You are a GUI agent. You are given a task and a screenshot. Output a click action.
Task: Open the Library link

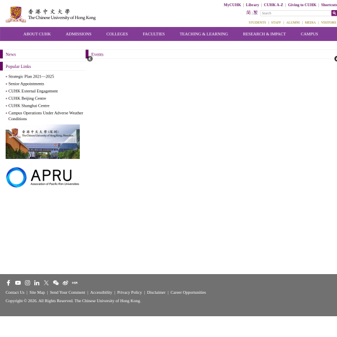point(252,4)
